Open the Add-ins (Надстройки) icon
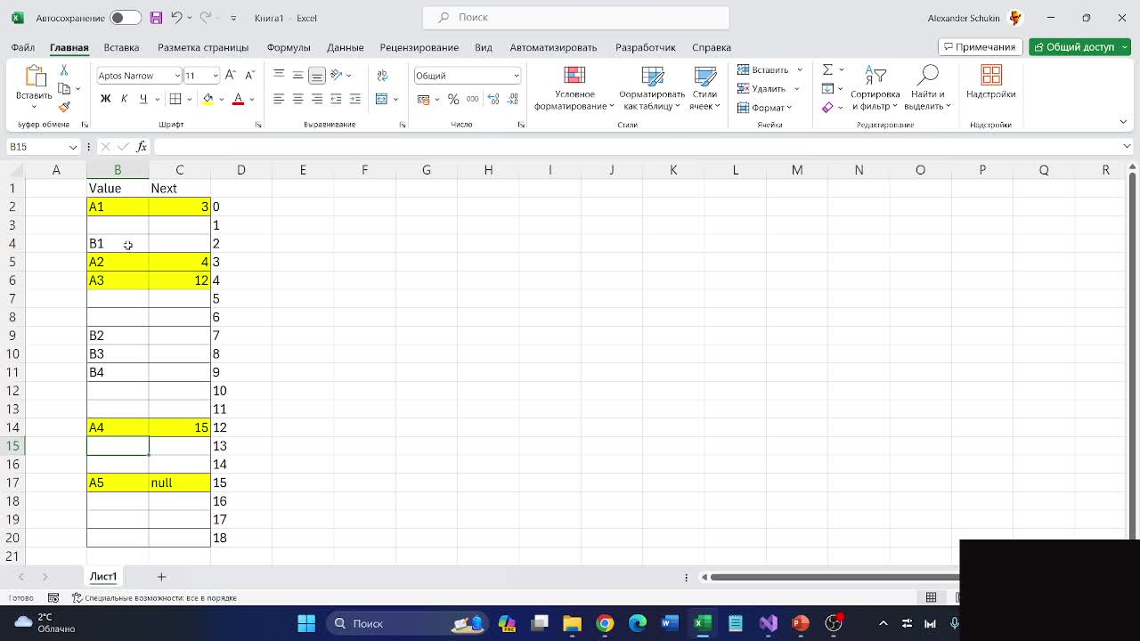 pos(991,82)
